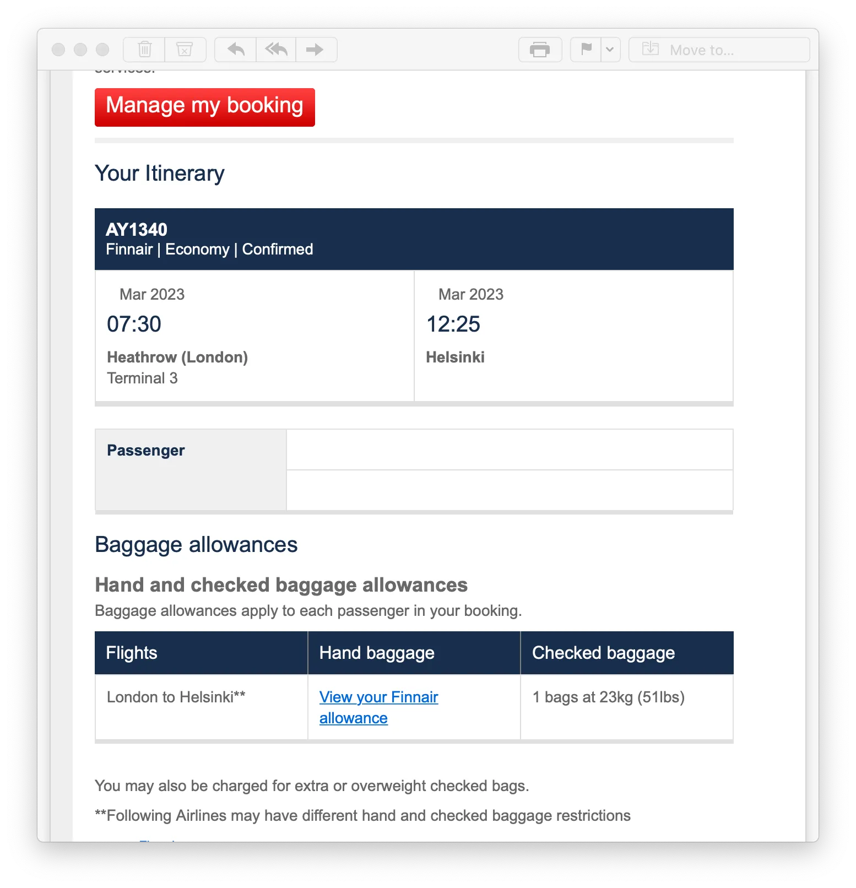Screen dimensions: 856x888
Task: Click the Helsinki arrival cell
Action: click(x=573, y=336)
